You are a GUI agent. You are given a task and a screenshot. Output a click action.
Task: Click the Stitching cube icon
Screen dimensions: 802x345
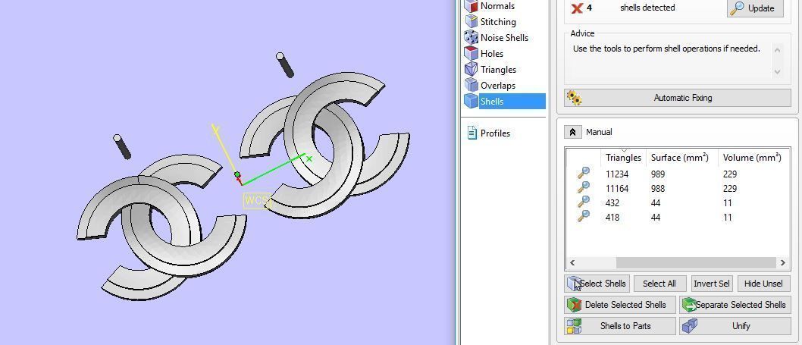471,21
